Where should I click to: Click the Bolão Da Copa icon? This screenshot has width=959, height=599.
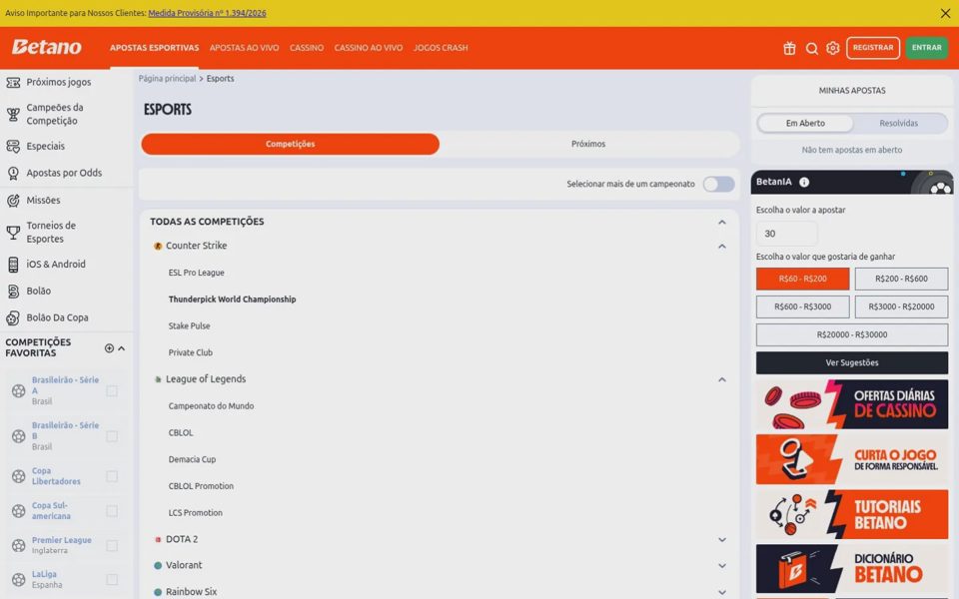13,317
